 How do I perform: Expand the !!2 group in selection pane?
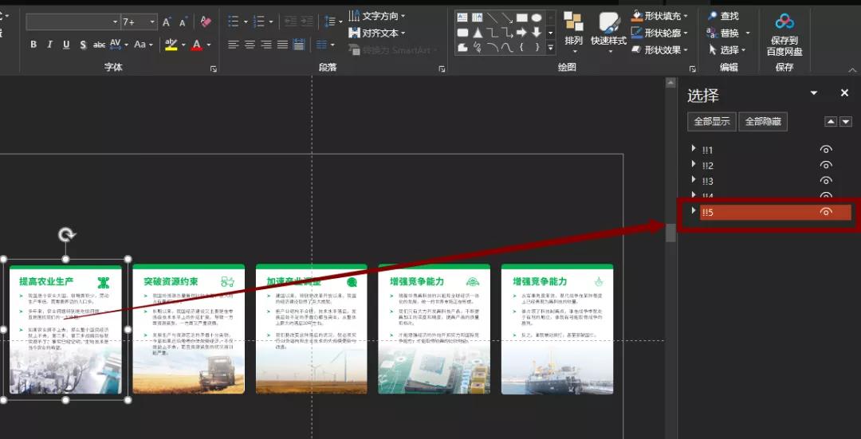693,165
